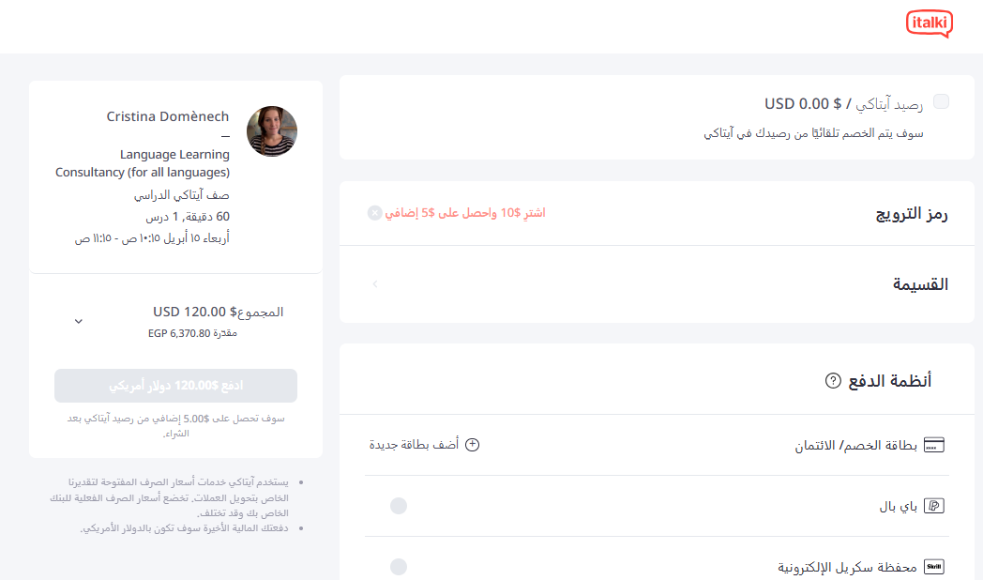Select the Skrill radio button
The height and width of the screenshot is (580, 983).
coord(399,566)
